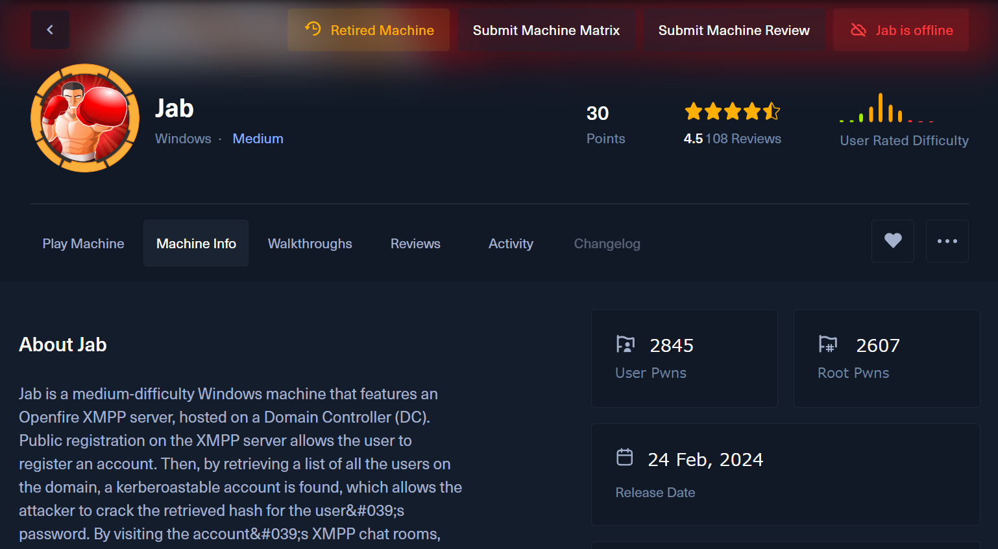Click the clock icon in Retired Machine
Screen dimensions: 998x549
click(313, 29)
